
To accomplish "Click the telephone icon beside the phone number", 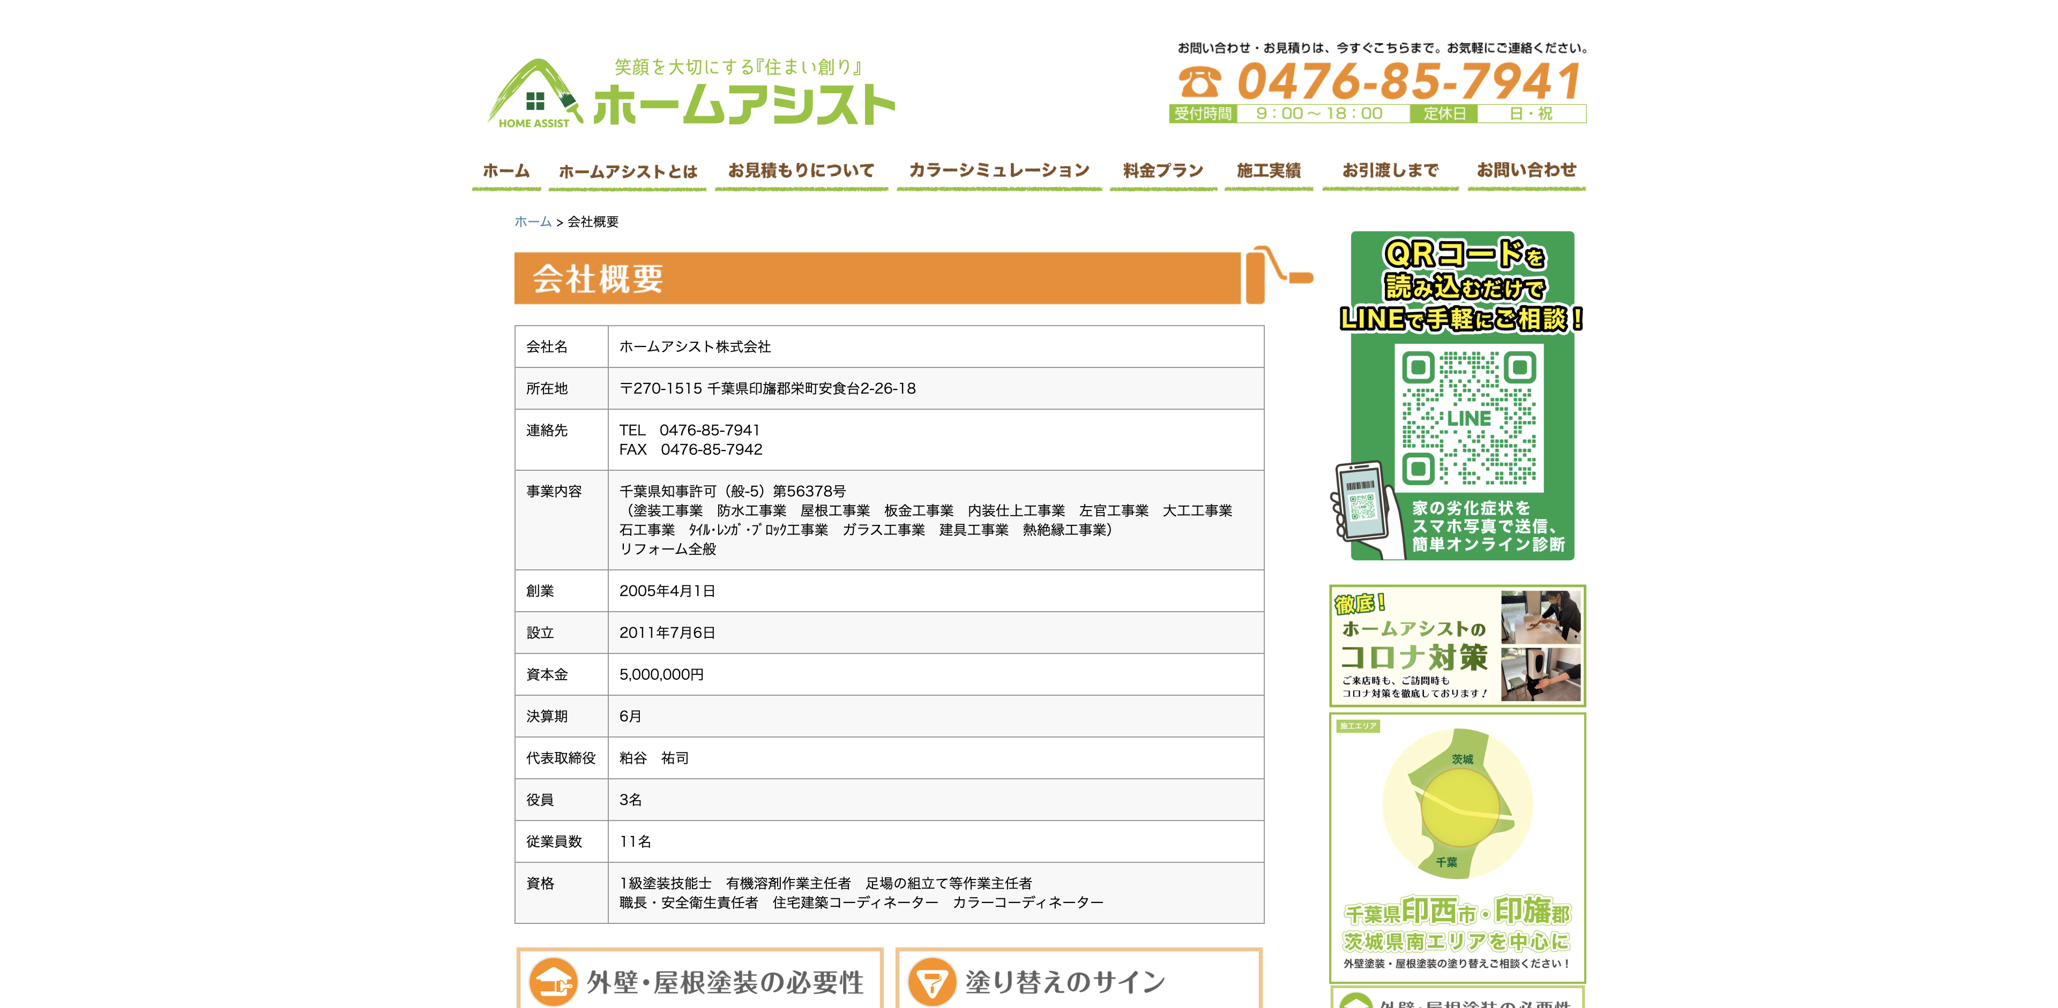I will (1199, 81).
